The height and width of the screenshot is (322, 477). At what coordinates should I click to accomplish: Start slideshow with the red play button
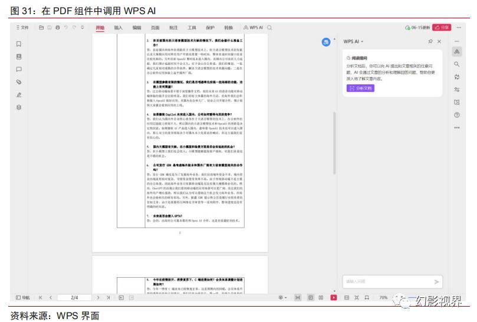(334, 297)
